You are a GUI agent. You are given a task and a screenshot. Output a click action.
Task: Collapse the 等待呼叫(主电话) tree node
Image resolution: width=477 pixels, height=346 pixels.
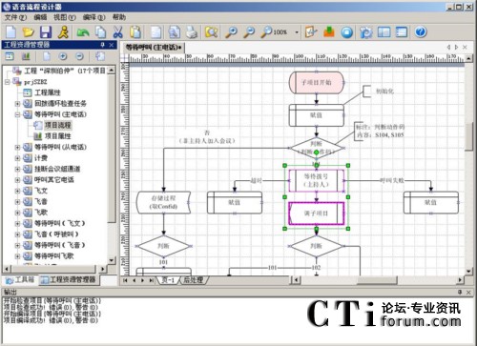click(x=17, y=114)
